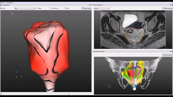Reset camera in Primary Sliceviewer
Viewport: 173px width, 97px height.
(x=167, y=8)
